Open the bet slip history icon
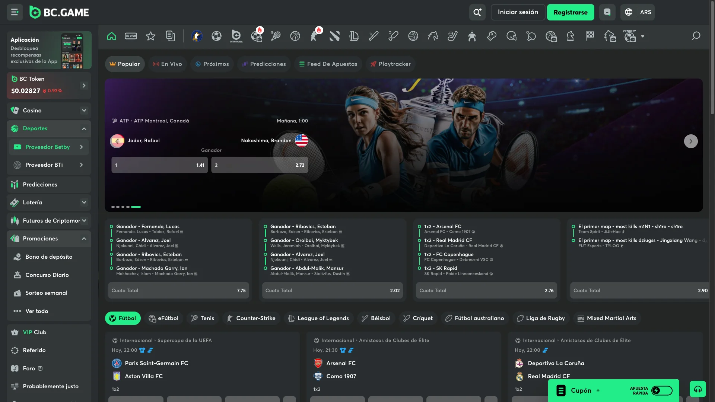 170,36
